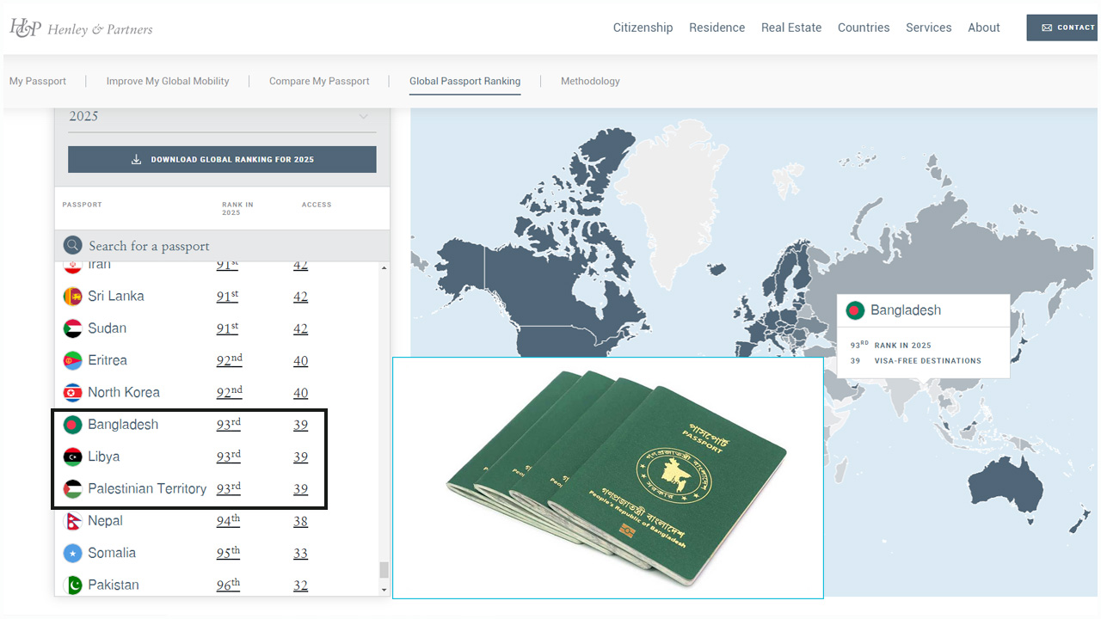Switch to Compare My Passport tab

pyautogui.click(x=319, y=81)
